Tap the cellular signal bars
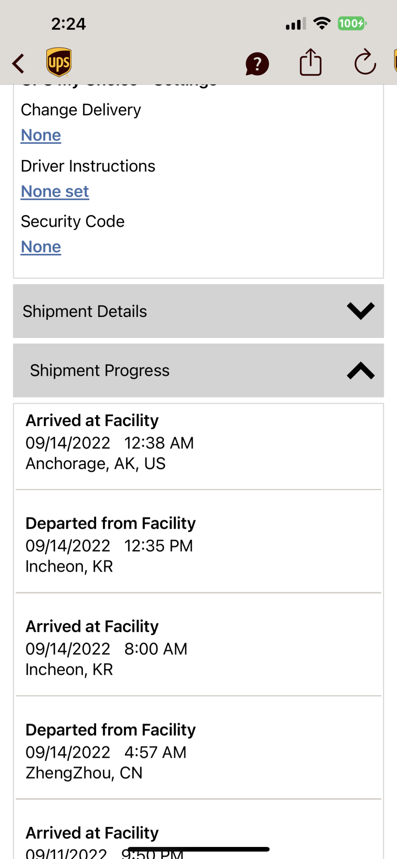397x859 pixels. 296,24
